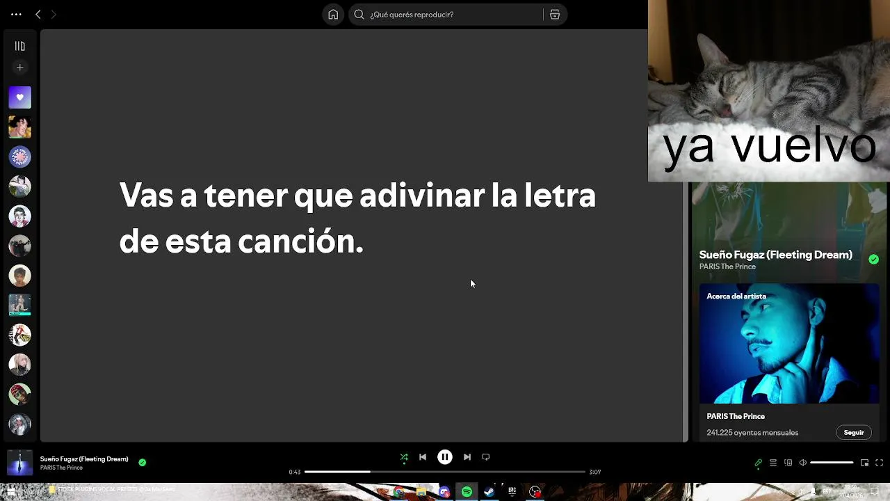The image size is (890, 501).
Task: Open the Browse icon inside the search bar
Action: tap(555, 14)
